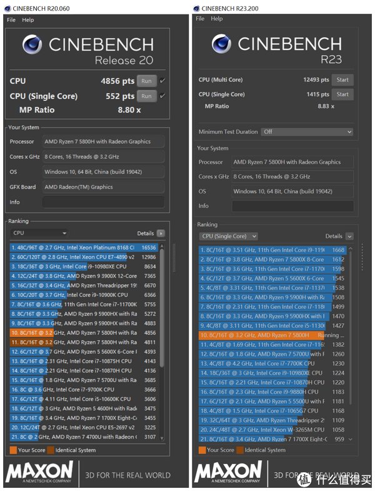Click the GFX Board field in R20
The width and height of the screenshot is (375, 491).
point(103,187)
